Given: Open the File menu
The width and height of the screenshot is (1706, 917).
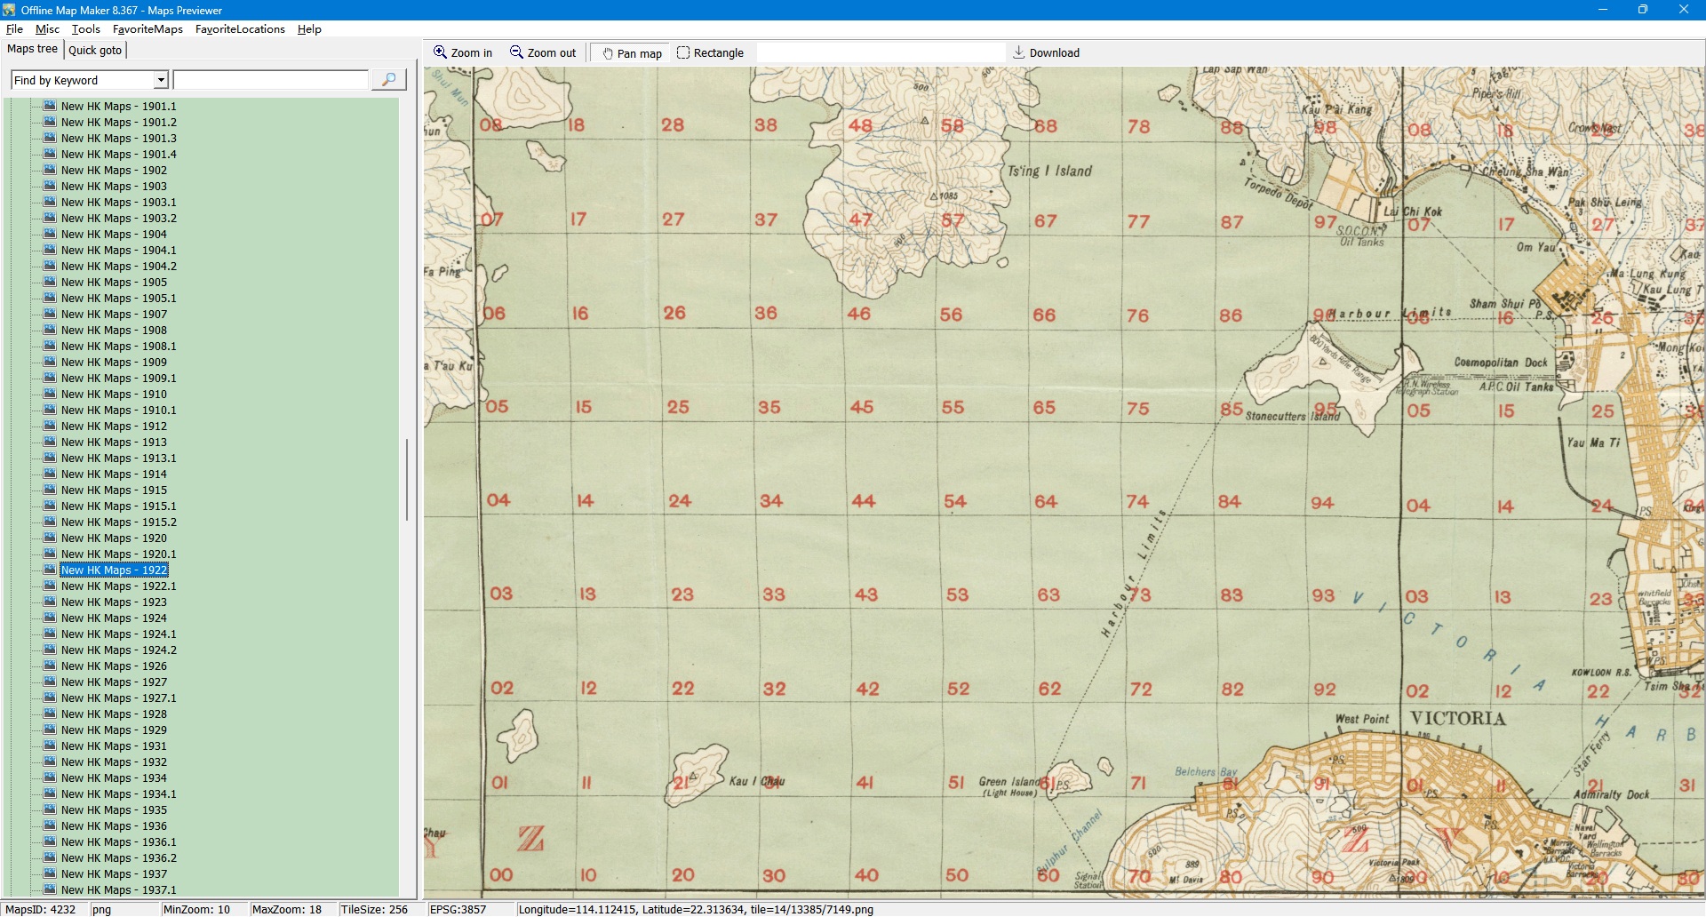Looking at the screenshot, I should (x=14, y=28).
